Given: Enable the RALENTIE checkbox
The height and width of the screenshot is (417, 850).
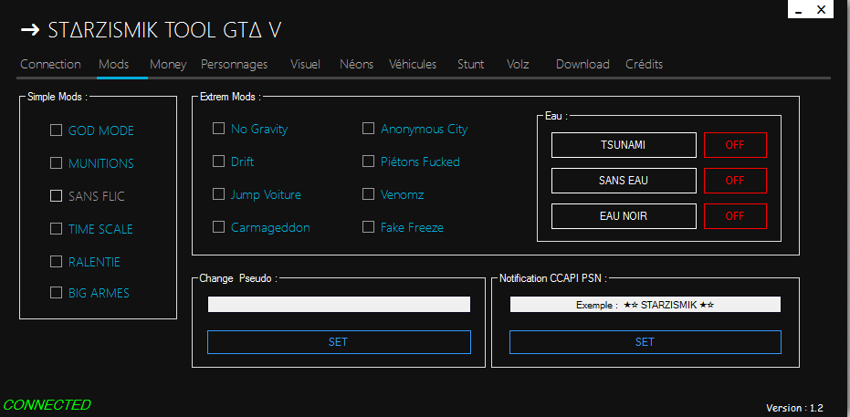Looking at the screenshot, I should 56,262.
